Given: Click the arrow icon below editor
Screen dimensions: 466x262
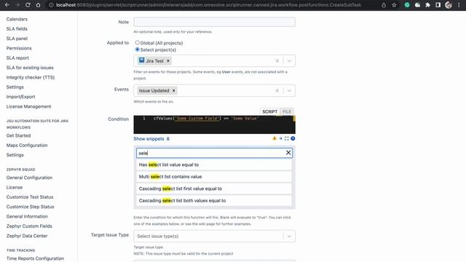Looking at the screenshot, I should [x=280, y=138].
